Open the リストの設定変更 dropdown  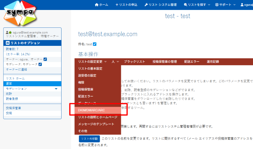click(92, 62)
